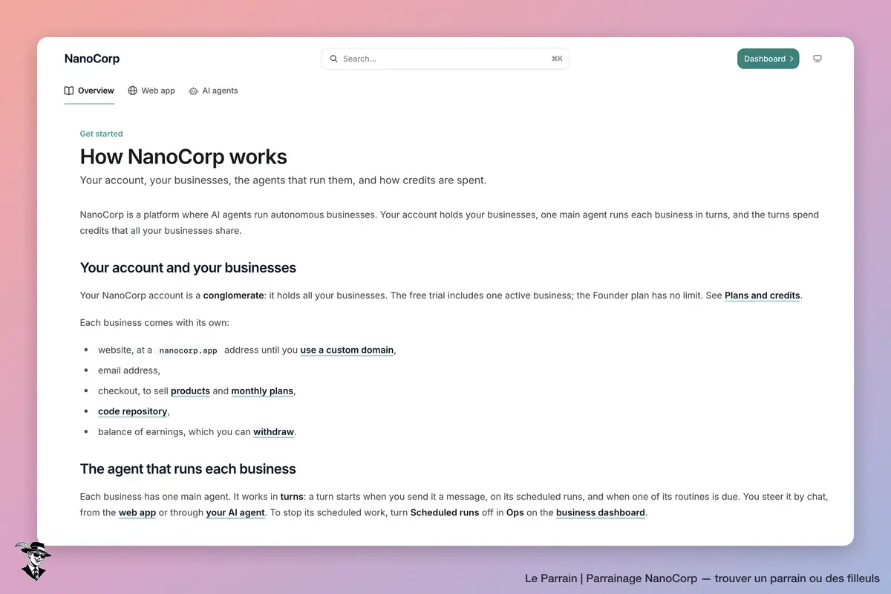Open the code repository link
The image size is (891, 594).
(133, 411)
